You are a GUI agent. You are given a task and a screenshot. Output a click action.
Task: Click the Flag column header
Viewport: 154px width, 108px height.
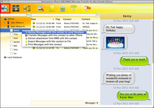[58, 19]
